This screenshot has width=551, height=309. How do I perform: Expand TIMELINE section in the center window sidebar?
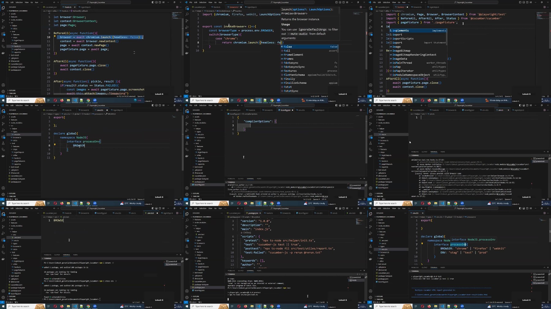coord(207,196)
